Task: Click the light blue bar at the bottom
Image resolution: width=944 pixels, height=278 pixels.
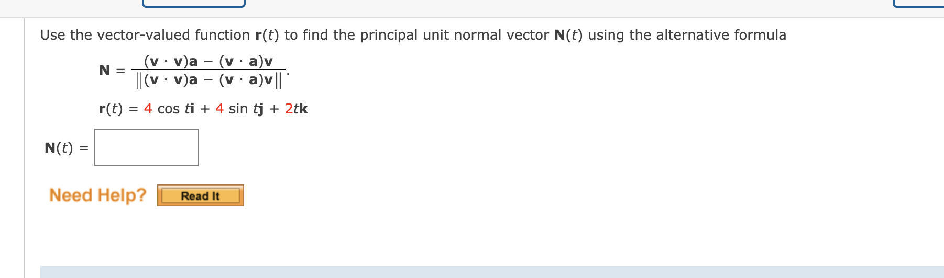Action: [492, 272]
